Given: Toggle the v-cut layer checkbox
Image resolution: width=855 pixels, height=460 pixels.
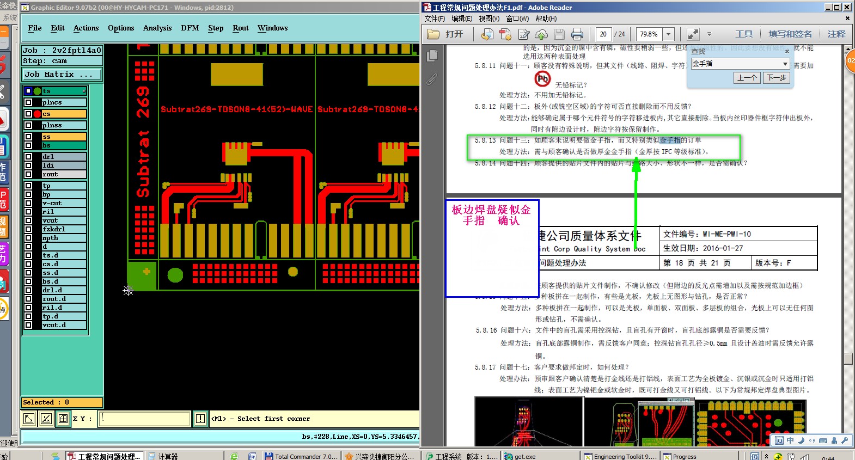Looking at the screenshot, I should 28,203.
